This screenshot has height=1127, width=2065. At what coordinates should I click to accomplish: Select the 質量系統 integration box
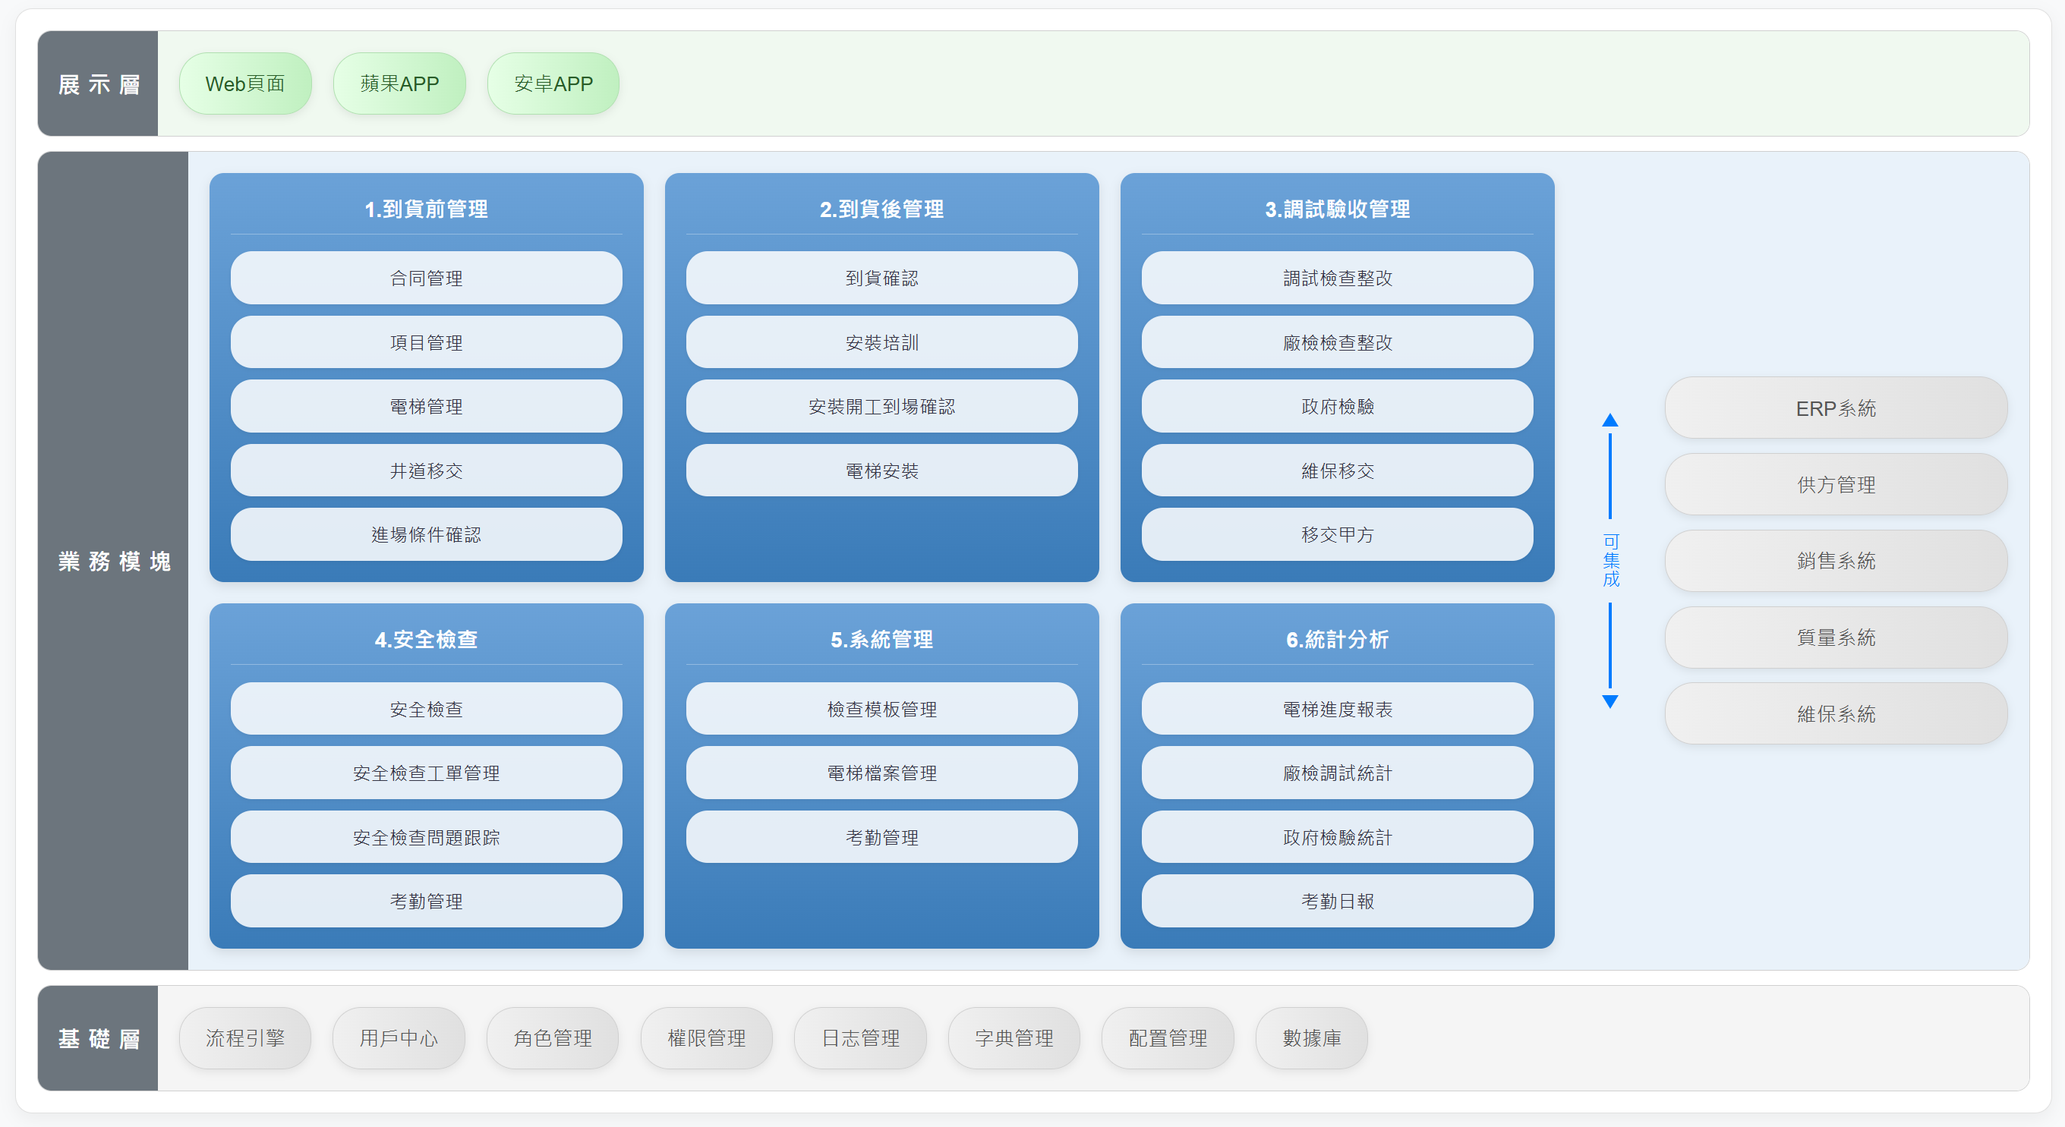click(x=1835, y=637)
